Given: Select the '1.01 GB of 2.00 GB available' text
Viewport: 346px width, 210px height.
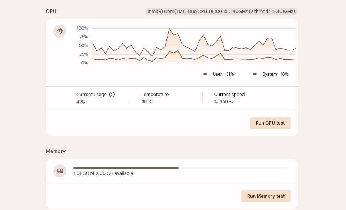Looking at the screenshot, I should 103,173.
